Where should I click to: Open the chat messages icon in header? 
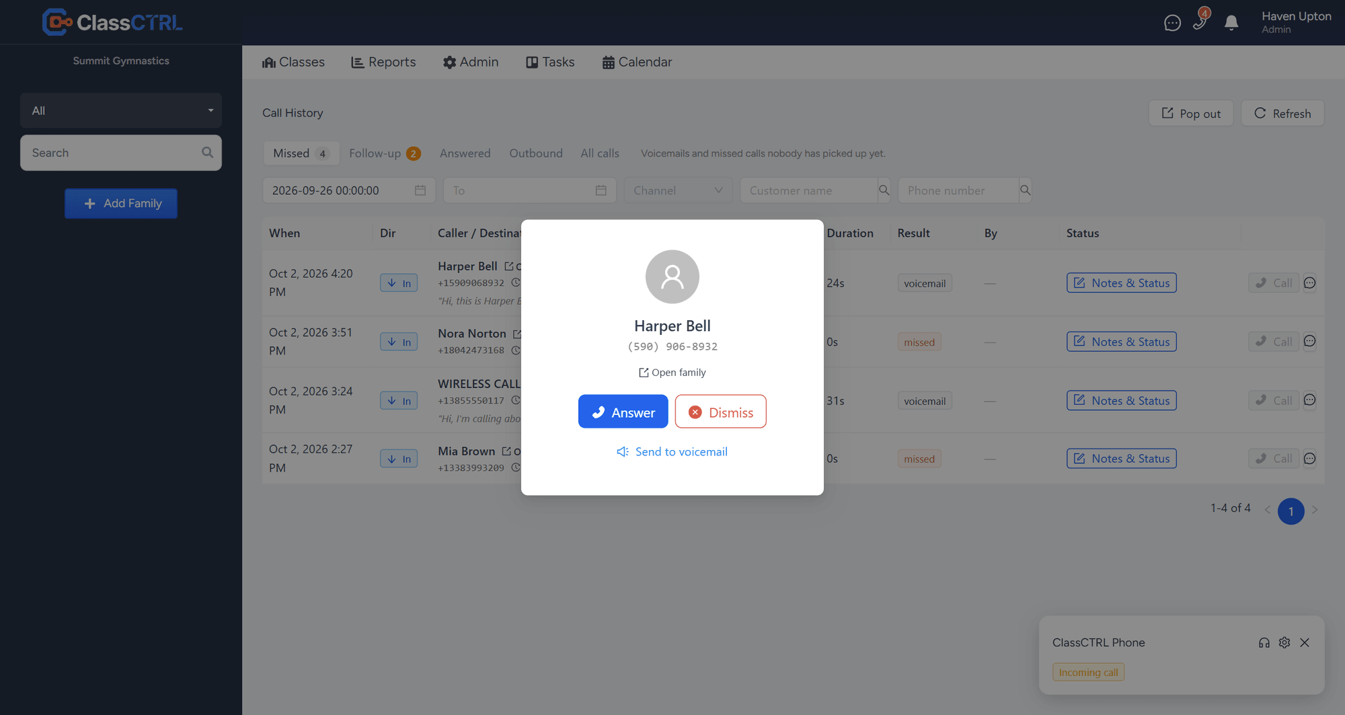pos(1172,23)
